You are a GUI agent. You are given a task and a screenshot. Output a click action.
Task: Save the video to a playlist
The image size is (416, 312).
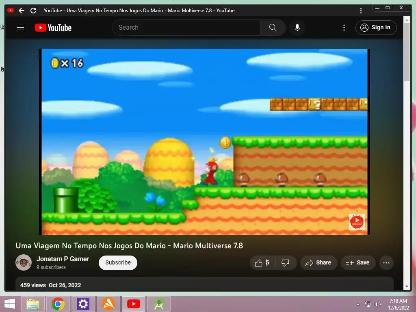click(358, 263)
